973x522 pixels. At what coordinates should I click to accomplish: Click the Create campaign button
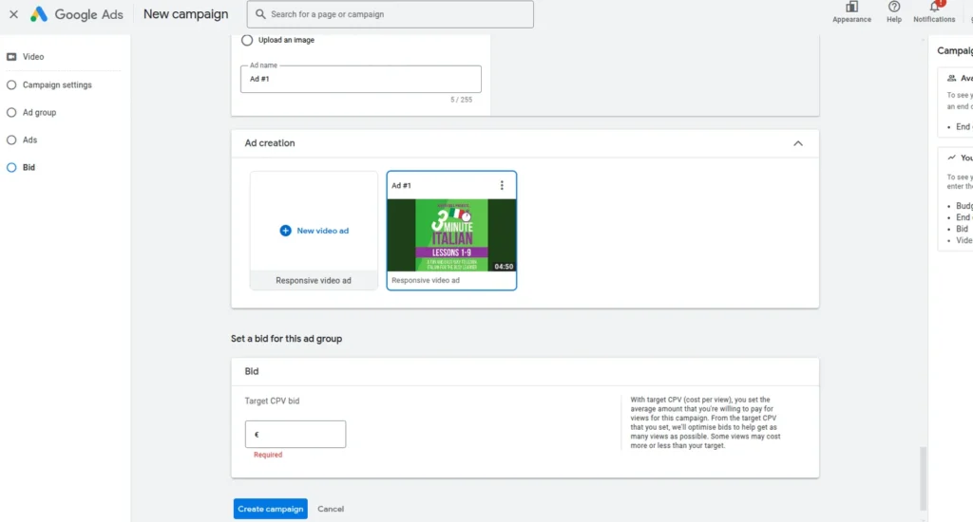click(x=271, y=509)
